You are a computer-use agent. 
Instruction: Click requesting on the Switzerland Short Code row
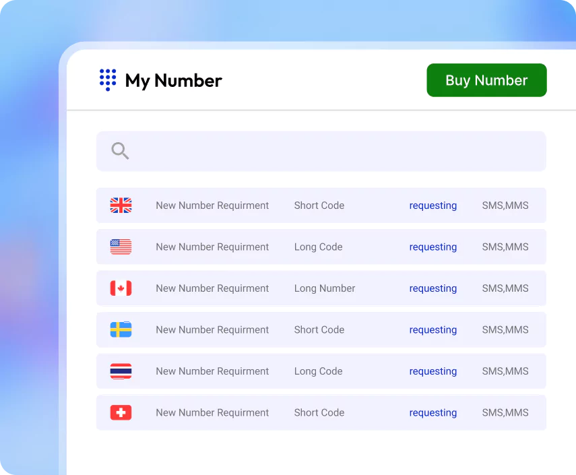(433, 412)
